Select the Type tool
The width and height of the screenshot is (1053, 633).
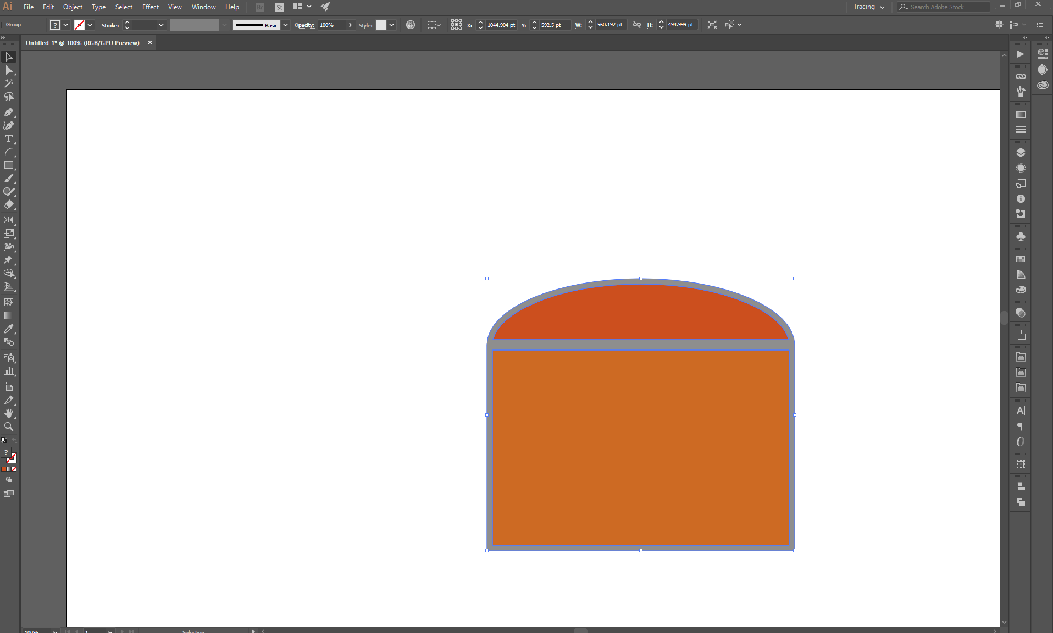tap(9, 139)
